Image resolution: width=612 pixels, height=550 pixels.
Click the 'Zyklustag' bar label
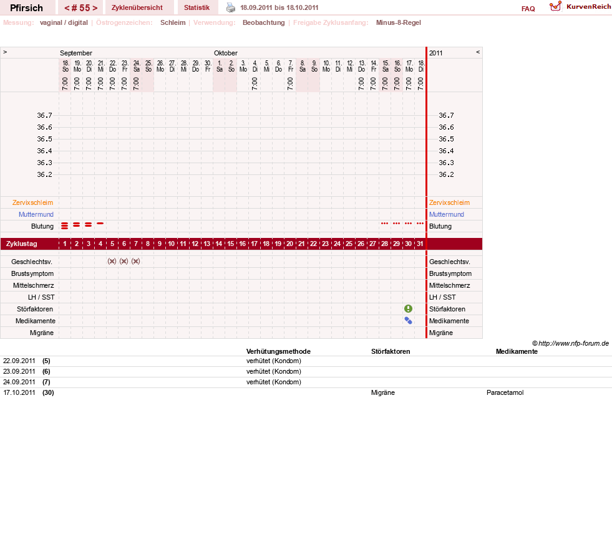tap(21, 244)
